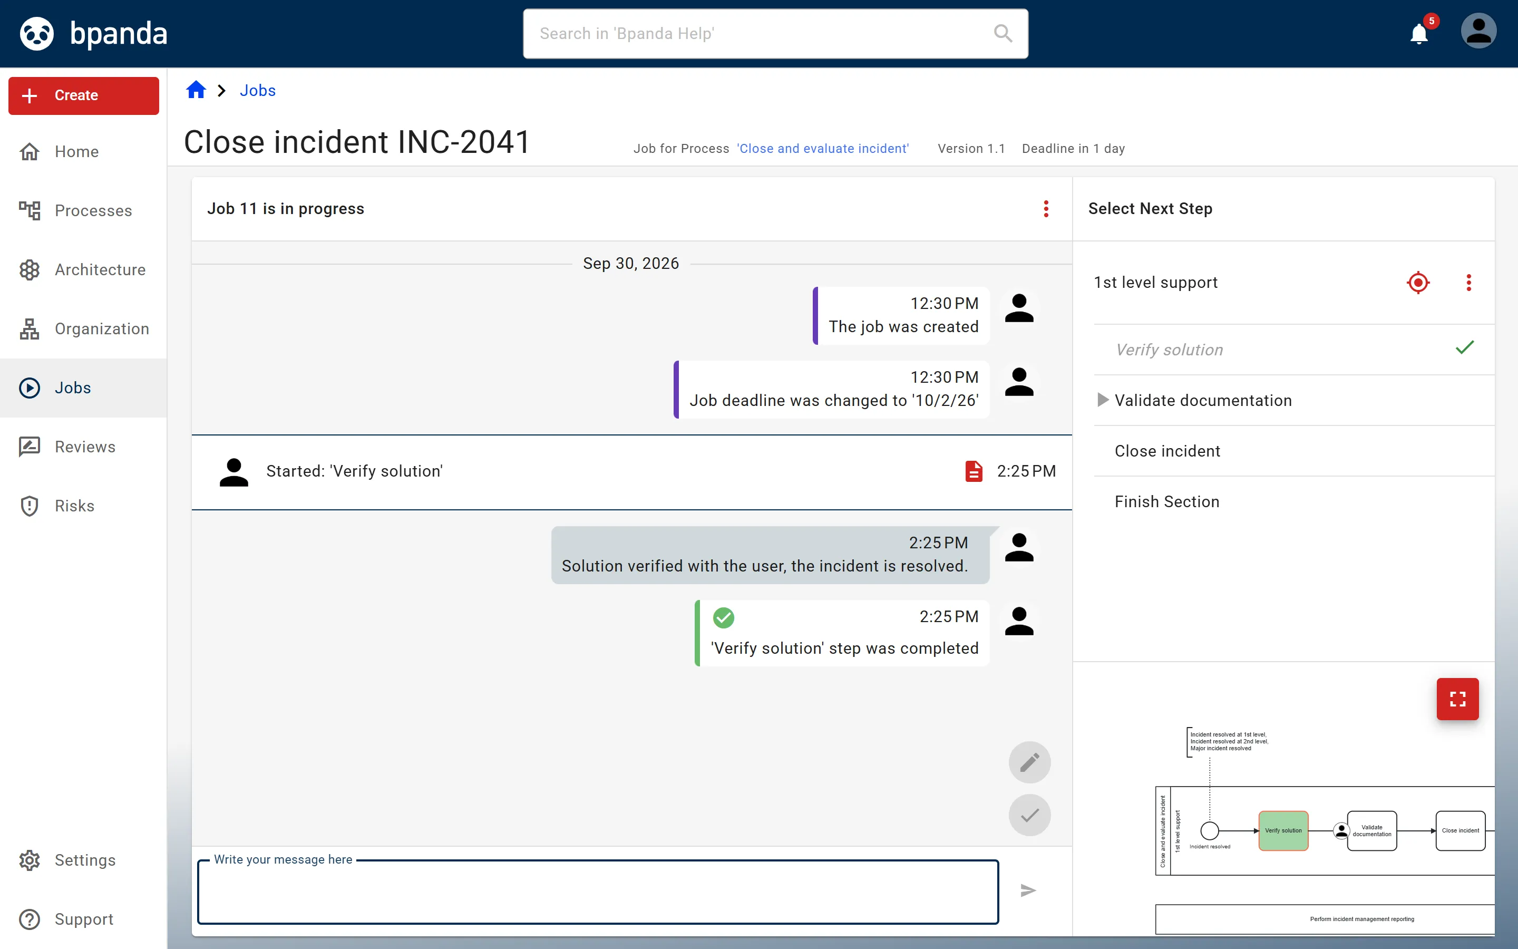Click the 'Job deadline was changed' message

[831, 389]
